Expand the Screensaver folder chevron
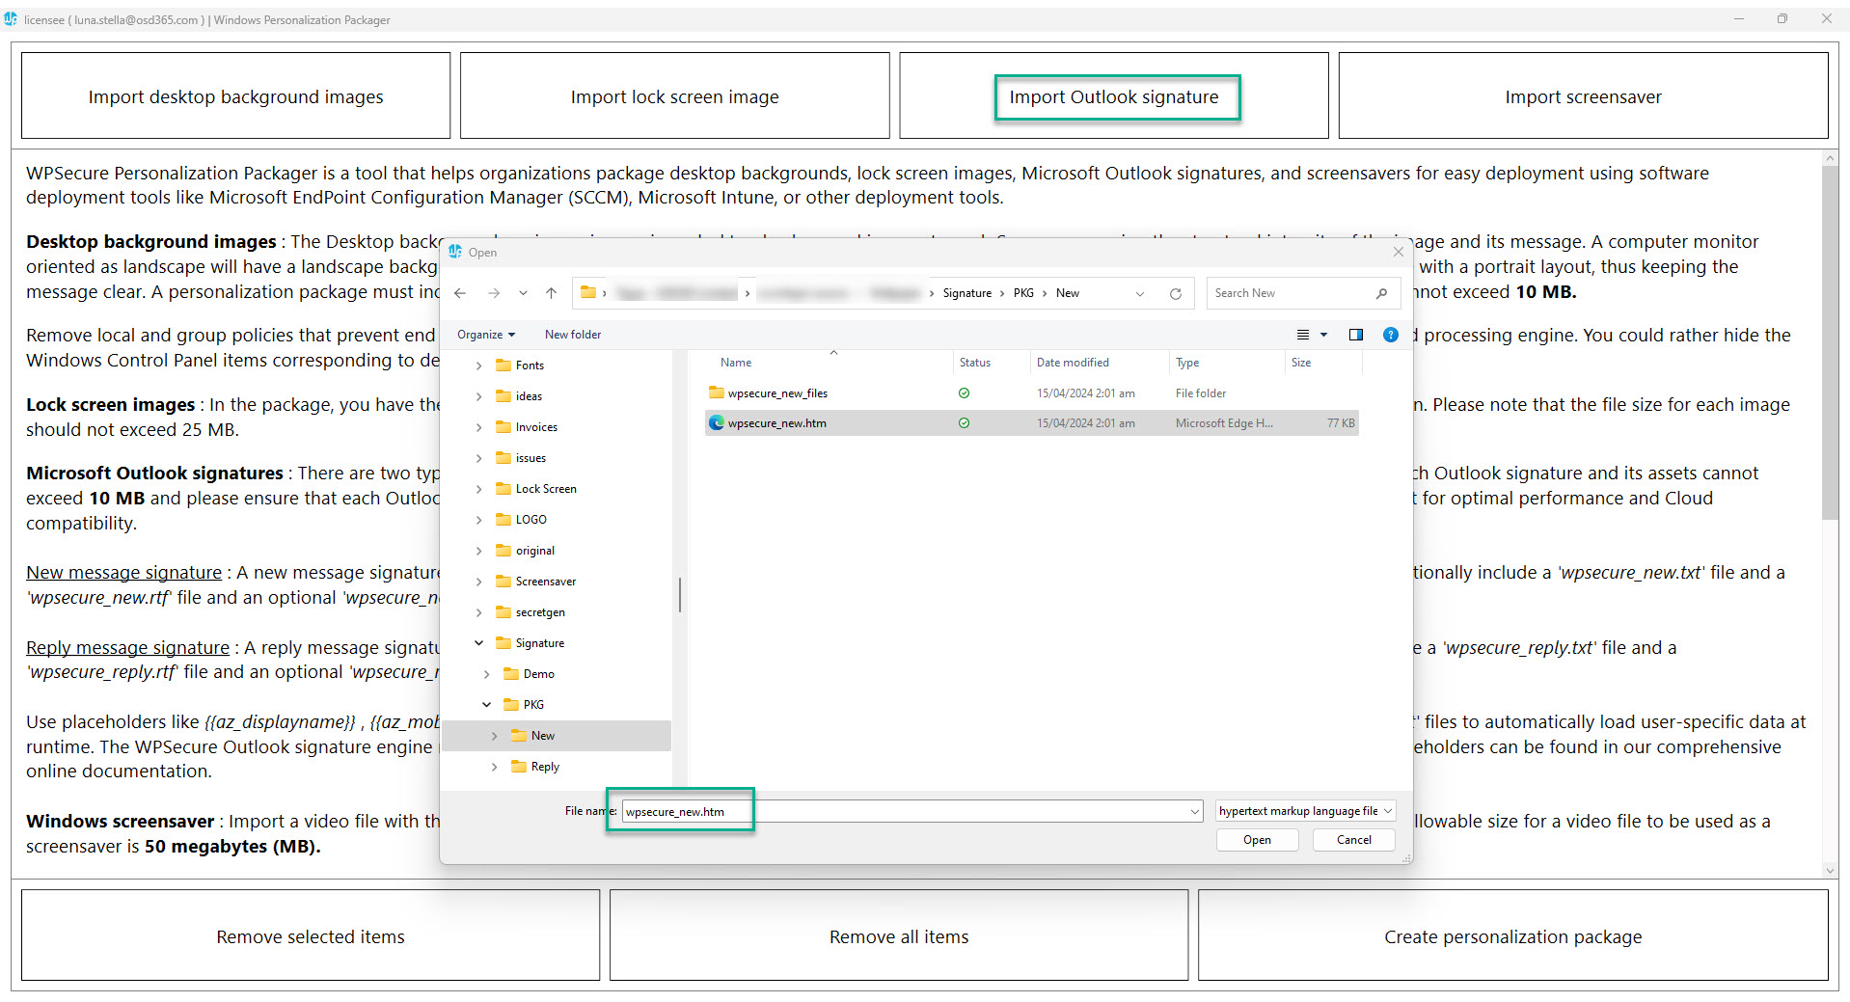Screen dimensions: 1850x1002 tap(480, 581)
